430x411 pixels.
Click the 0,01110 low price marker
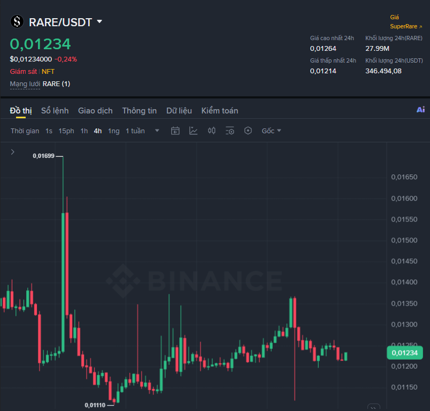(x=95, y=405)
